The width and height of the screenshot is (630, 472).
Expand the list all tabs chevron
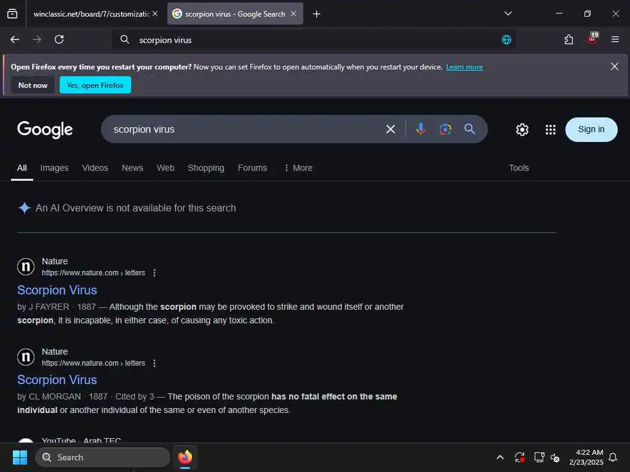[x=508, y=14]
